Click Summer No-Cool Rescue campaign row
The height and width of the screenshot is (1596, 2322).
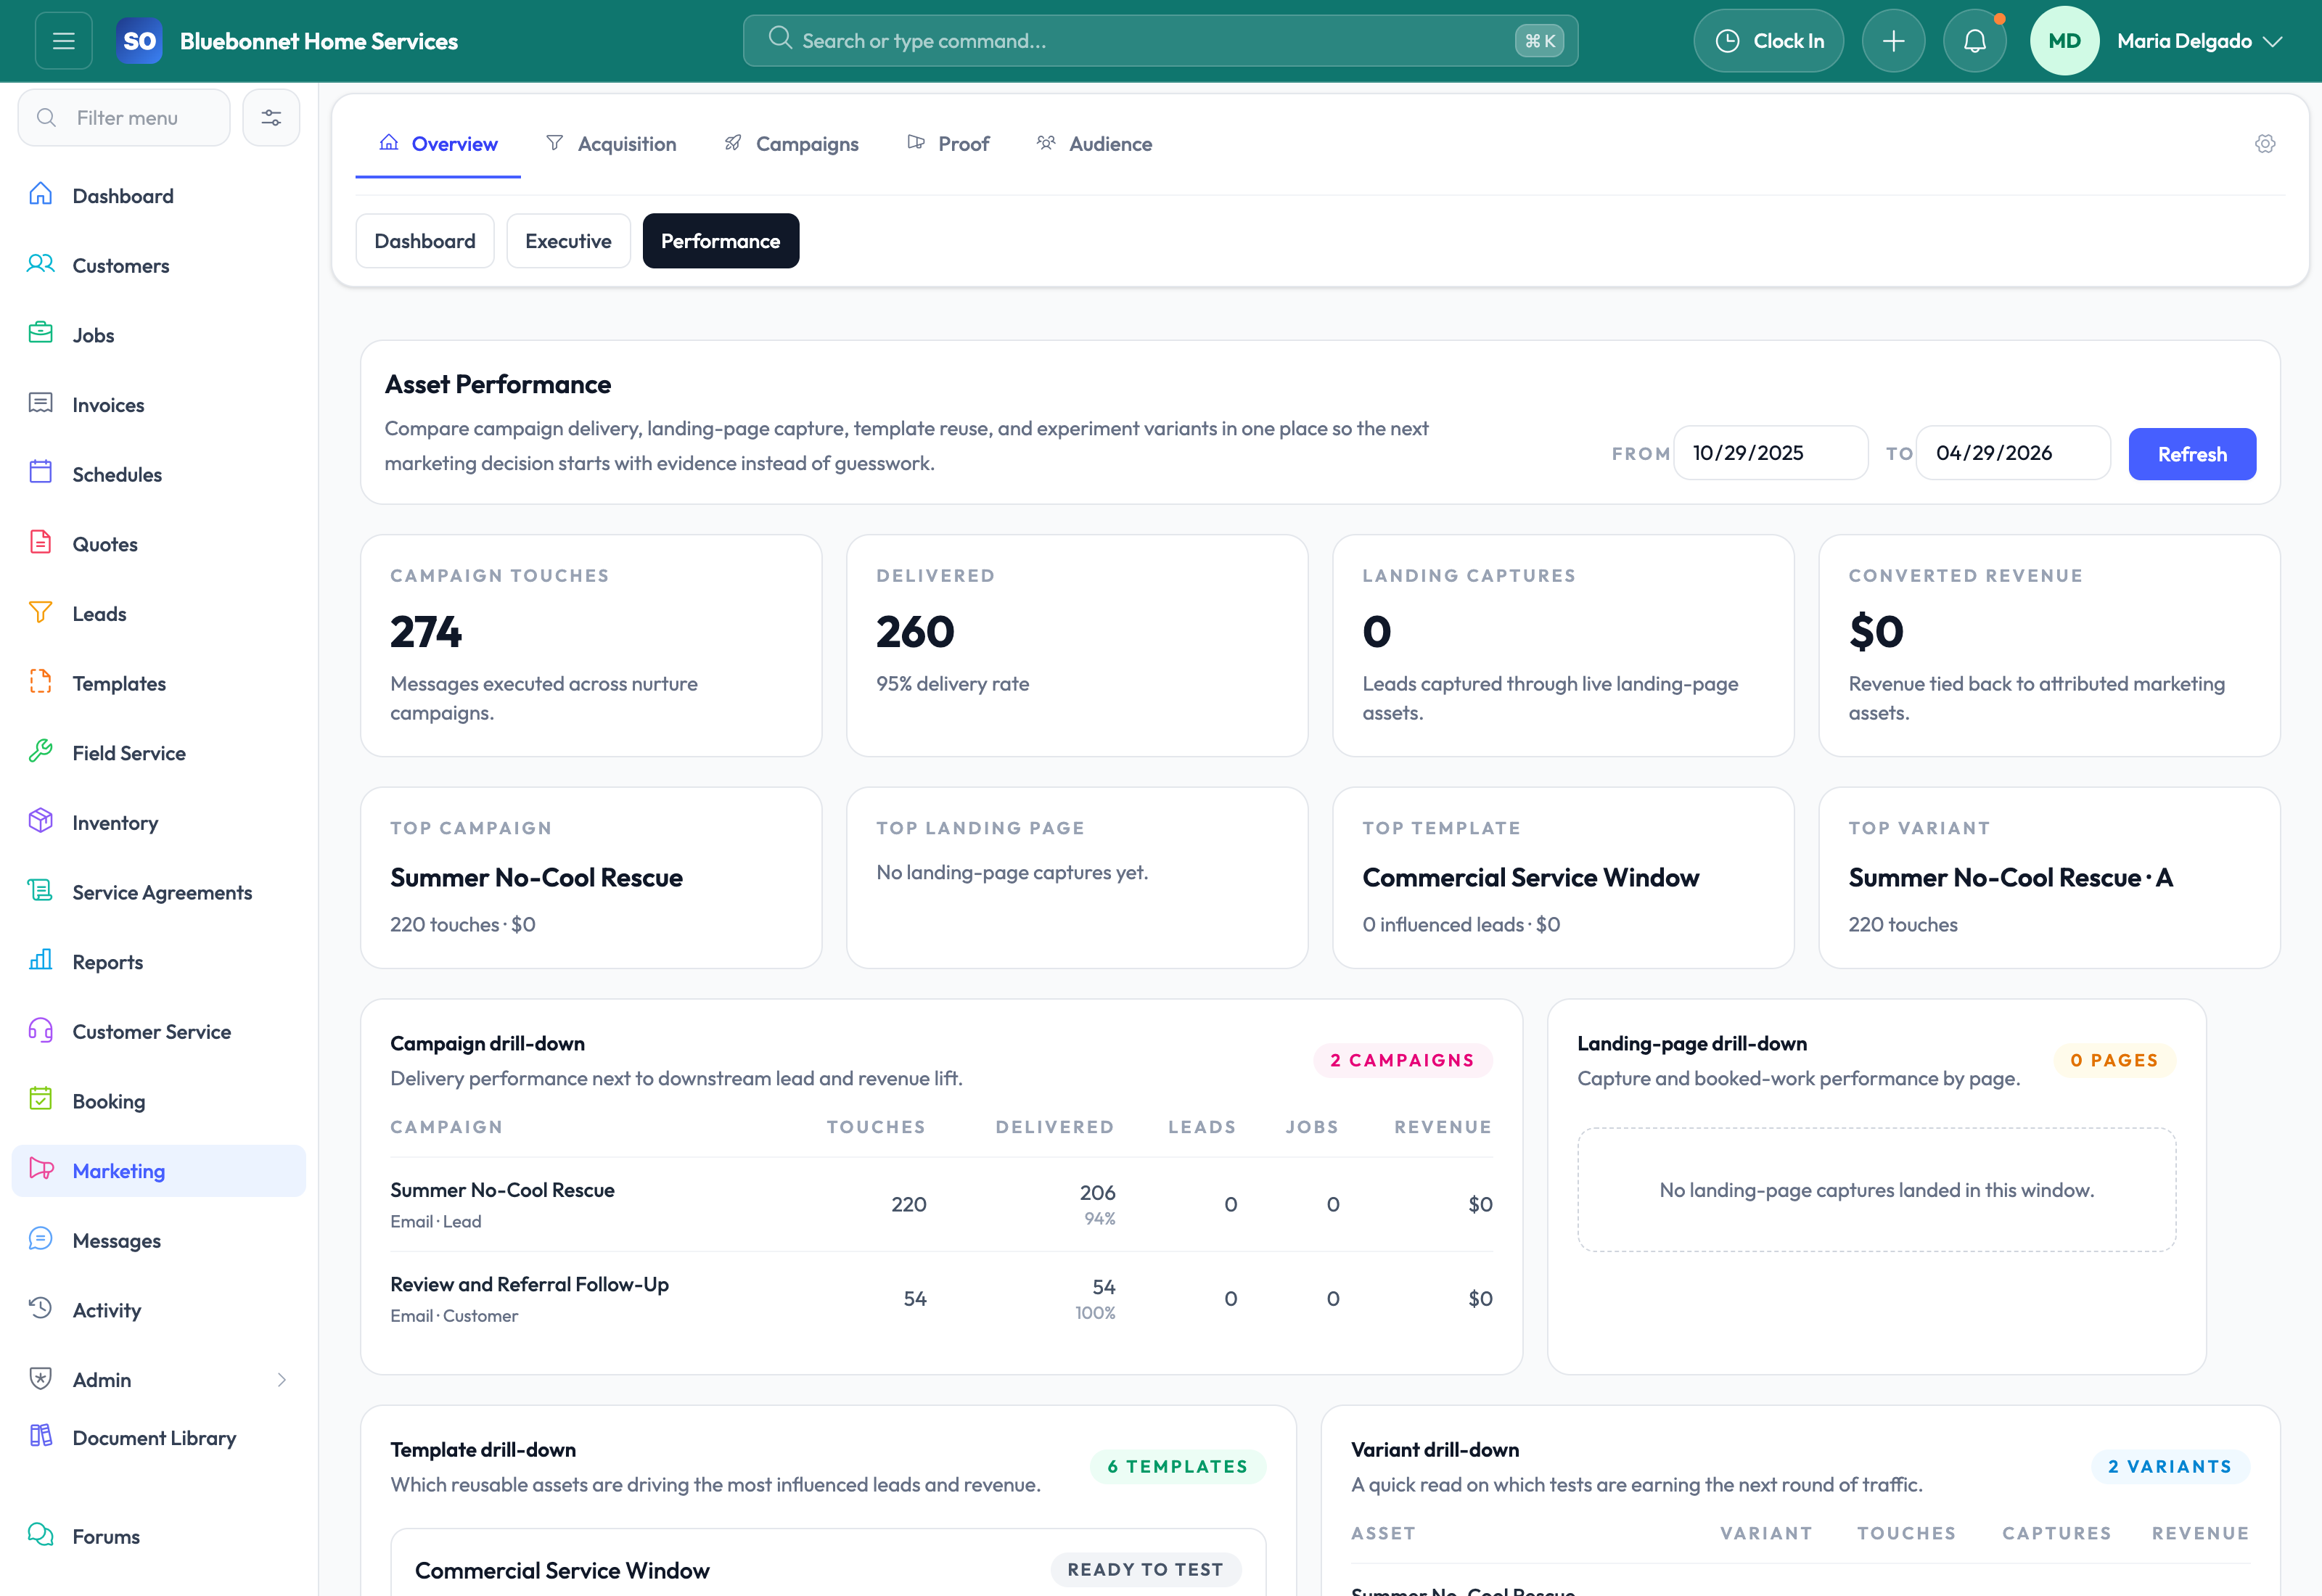click(941, 1204)
